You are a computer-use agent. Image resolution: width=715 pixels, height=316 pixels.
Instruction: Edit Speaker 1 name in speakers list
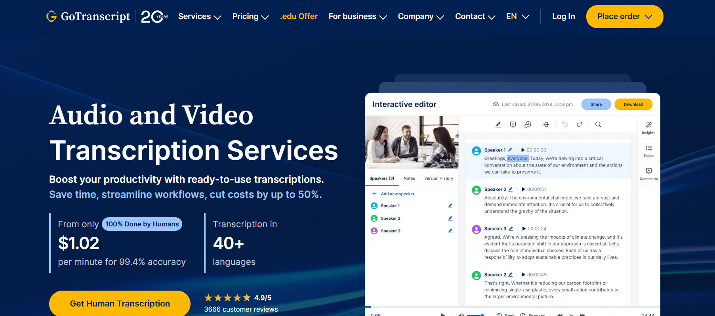point(450,206)
